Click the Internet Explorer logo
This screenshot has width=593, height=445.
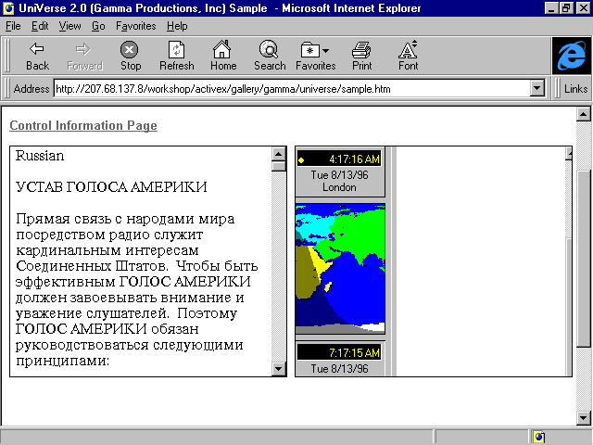(570, 56)
